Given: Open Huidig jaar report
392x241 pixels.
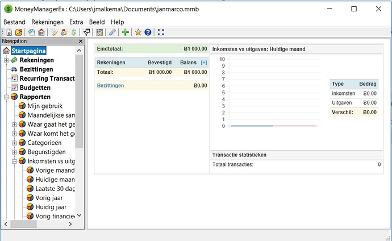Looking at the screenshot, I should tap(51, 207).
